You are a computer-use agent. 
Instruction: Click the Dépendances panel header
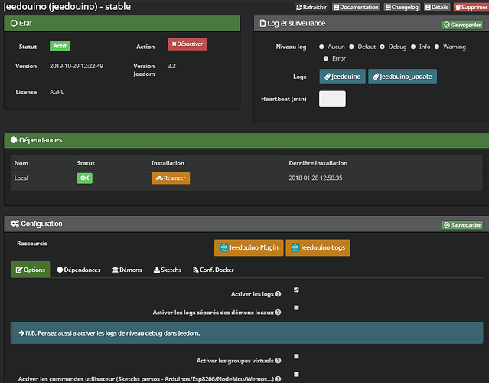point(246,140)
